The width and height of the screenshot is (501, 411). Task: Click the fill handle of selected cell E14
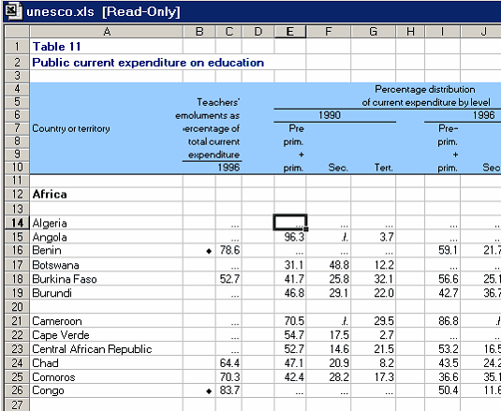coord(306,229)
